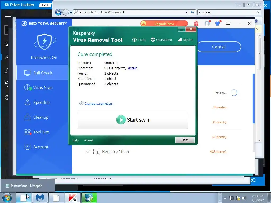Open the taskbar clock 7:23 PM
This screenshot has width=271, height=203.
(x=258, y=198)
